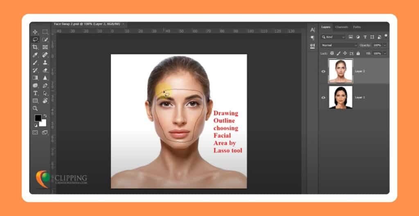Screen dimensions: 419x216
Task: Lock image pixels with brush icon
Action: point(338,53)
